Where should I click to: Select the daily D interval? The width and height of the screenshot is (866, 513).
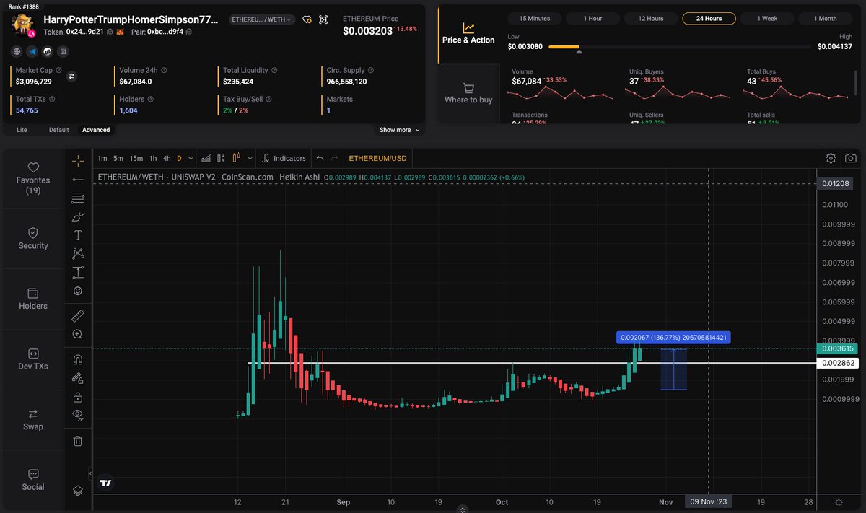coord(180,158)
